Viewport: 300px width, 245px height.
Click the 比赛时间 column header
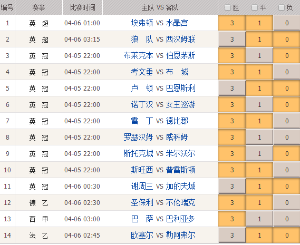click(82, 7)
